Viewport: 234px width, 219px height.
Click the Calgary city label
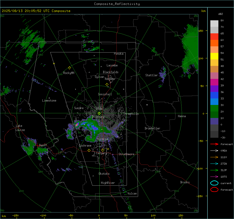tap(101, 153)
